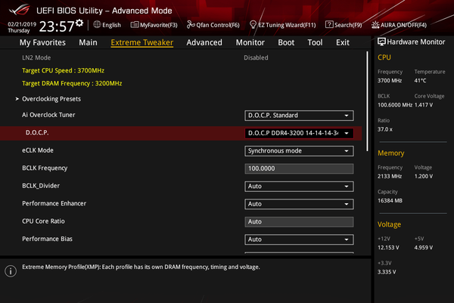Click Target CPU Speed : 3700MHz text
454x303 pixels.
63,70
